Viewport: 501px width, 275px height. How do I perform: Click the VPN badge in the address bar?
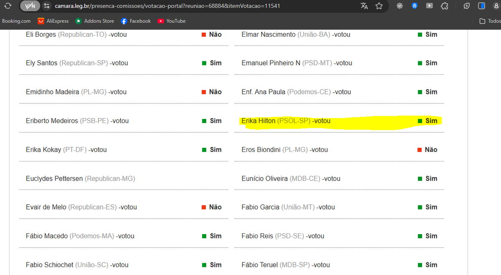pyautogui.click(x=30, y=6)
